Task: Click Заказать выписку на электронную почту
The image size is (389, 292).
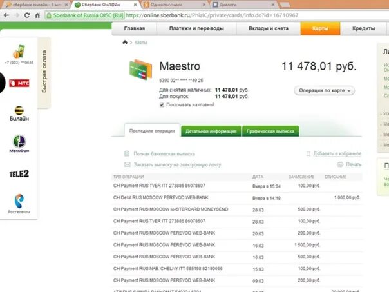Action: coord(177,164)
